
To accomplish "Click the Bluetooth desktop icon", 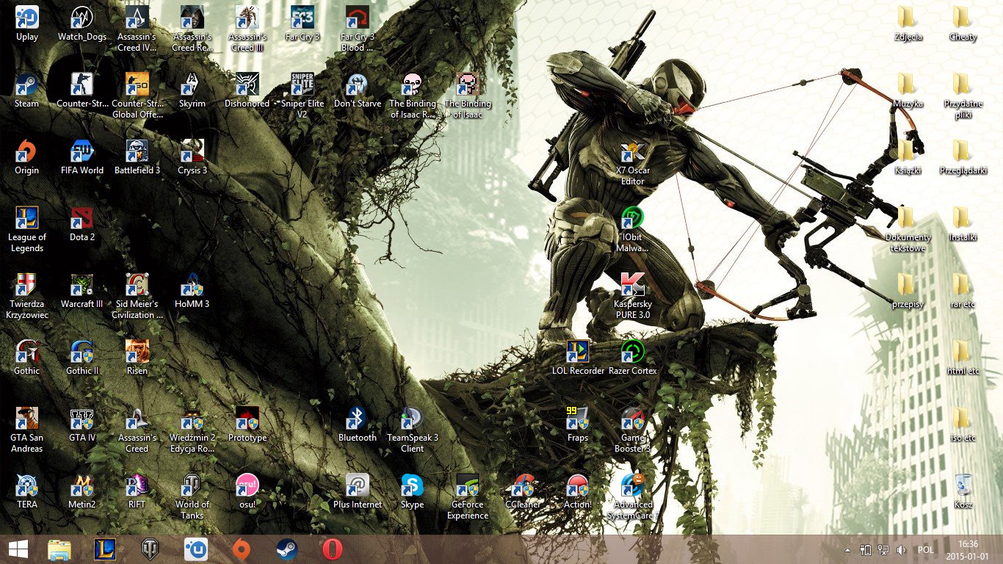I will (x=358, y=424).
